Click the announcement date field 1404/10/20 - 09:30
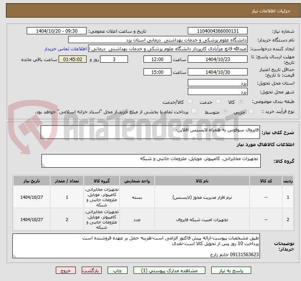This screenshot has width=301, height=281. pos(57,31)
